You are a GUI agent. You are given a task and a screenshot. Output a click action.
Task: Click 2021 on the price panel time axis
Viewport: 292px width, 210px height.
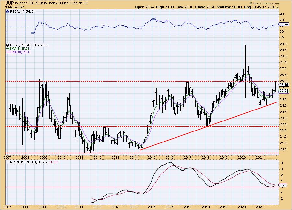click(260, 158)
